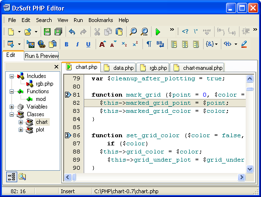Screen dimensions: 261x197
Task: Apply Bold formatting icon
Action: pos(66,44)
